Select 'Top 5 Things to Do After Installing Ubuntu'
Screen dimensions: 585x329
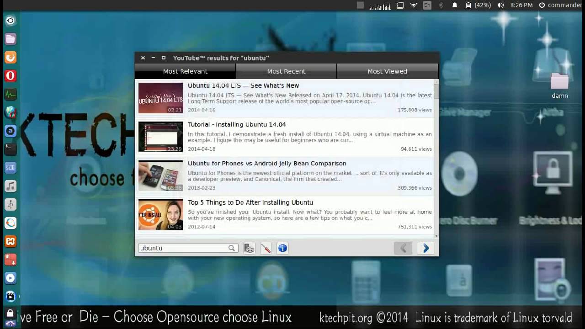250,202
